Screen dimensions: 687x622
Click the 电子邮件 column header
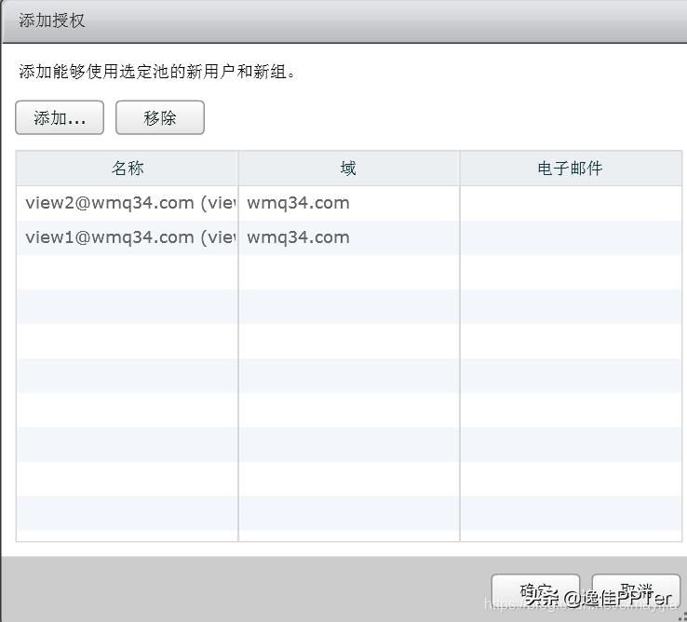click(x=571, y=169)
